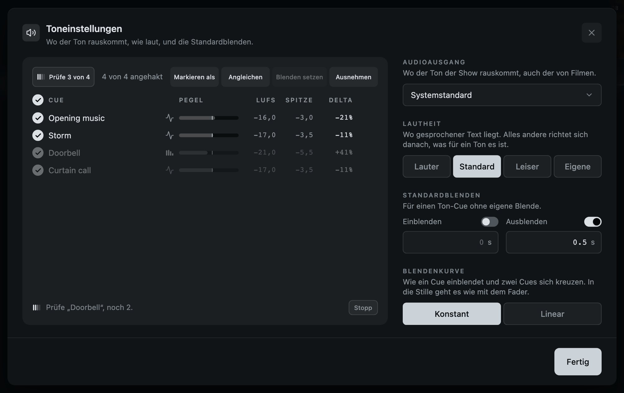
Task: Click the Fertig button
Action: click(578, 362)
